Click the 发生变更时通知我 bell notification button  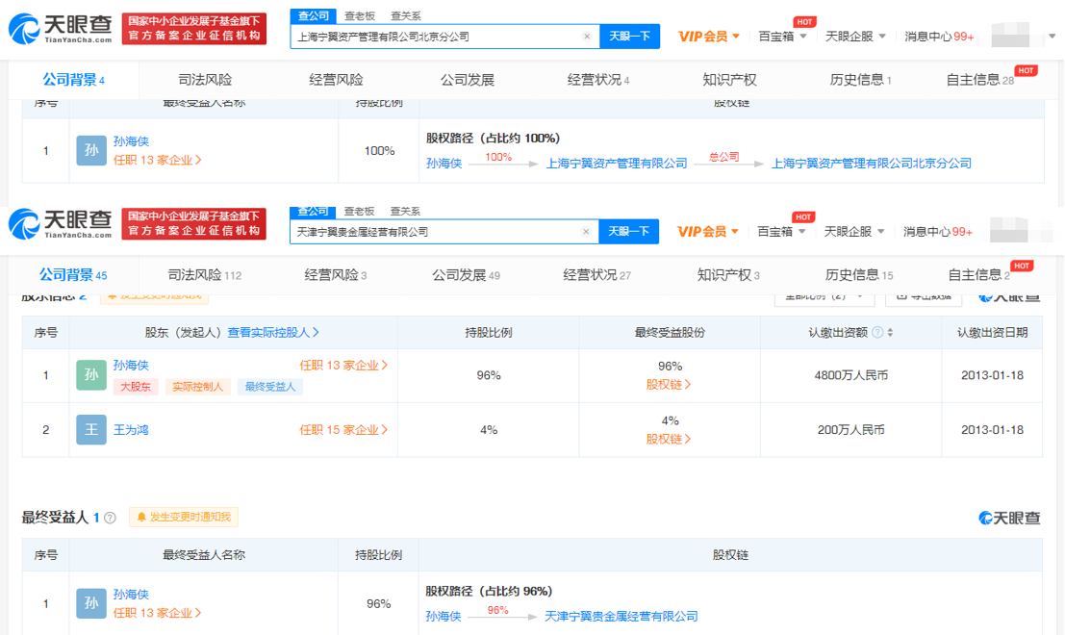(184, 517)
